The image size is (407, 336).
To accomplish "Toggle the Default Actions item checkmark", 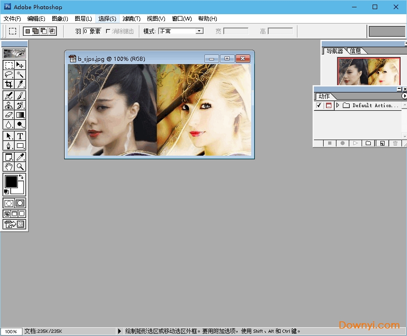I will (x=319, y=105).
